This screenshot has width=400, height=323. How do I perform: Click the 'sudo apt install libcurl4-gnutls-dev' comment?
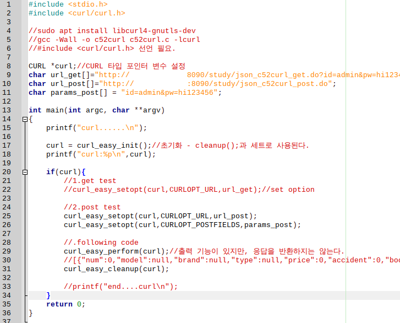click(x=112, y=31)
